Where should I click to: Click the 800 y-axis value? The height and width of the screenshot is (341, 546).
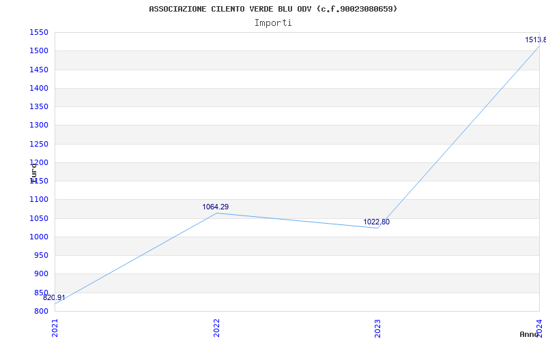[41, 312]
